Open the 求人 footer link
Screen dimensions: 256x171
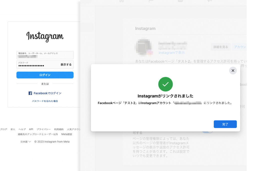click(x=13, y=129)
